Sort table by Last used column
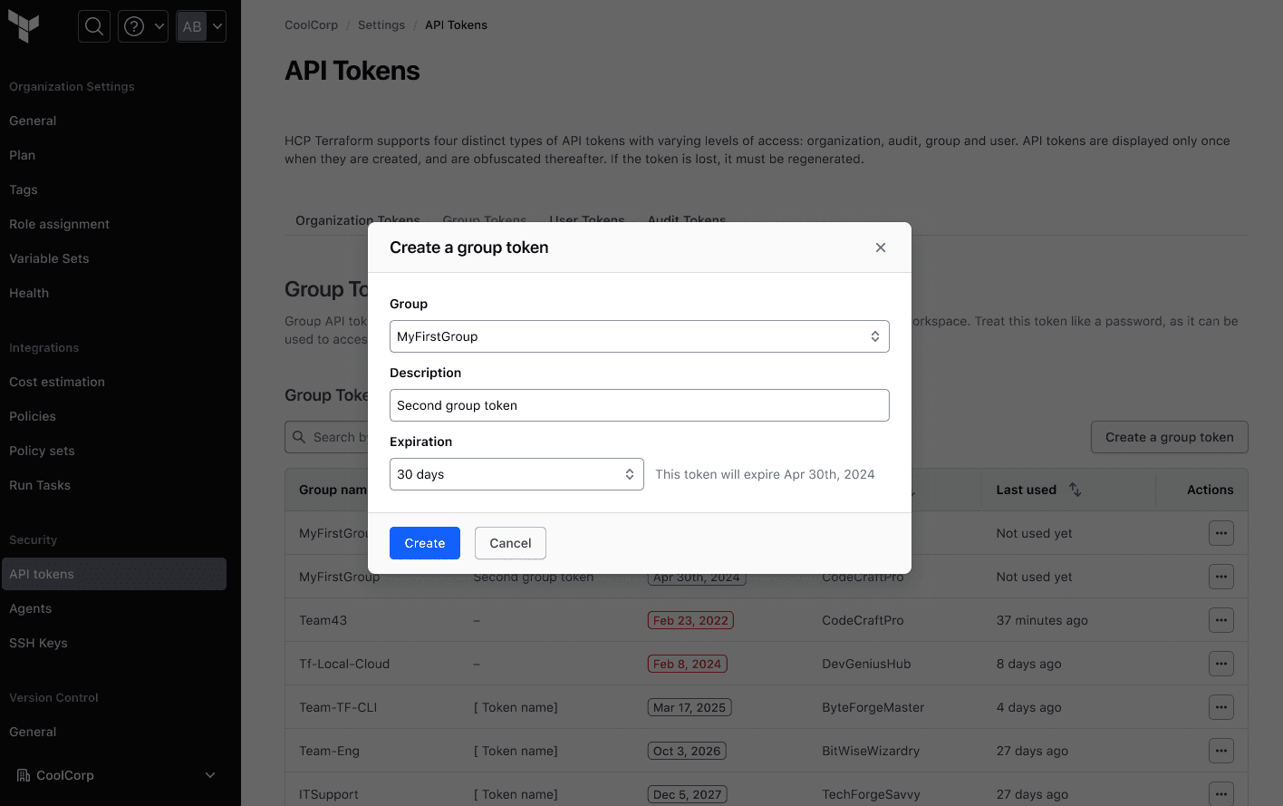Screen dimensions: 1283x806 (x=1075, y=490)
